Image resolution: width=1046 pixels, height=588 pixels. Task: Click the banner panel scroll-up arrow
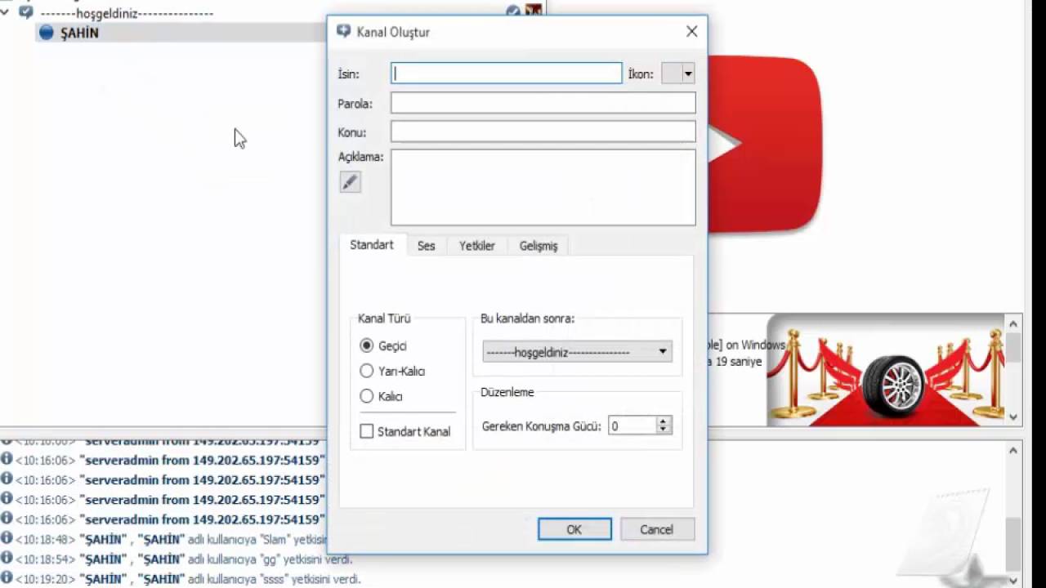[x=1013, y=324]
